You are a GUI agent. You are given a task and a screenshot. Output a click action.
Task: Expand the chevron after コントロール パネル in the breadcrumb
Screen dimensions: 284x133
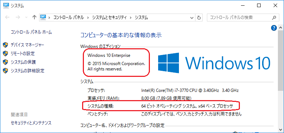tap(88, 18)
